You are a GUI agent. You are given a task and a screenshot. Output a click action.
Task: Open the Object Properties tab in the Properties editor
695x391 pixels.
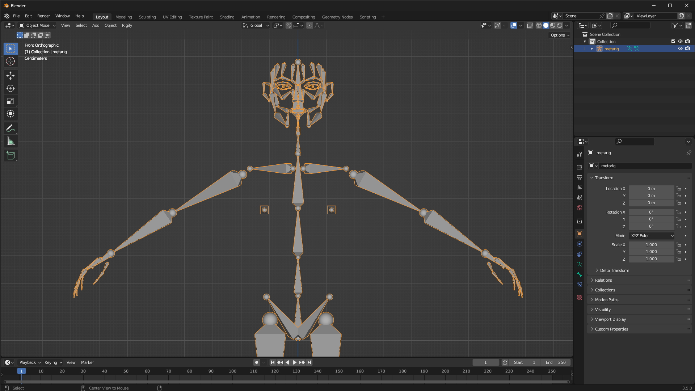pos(579,234)
